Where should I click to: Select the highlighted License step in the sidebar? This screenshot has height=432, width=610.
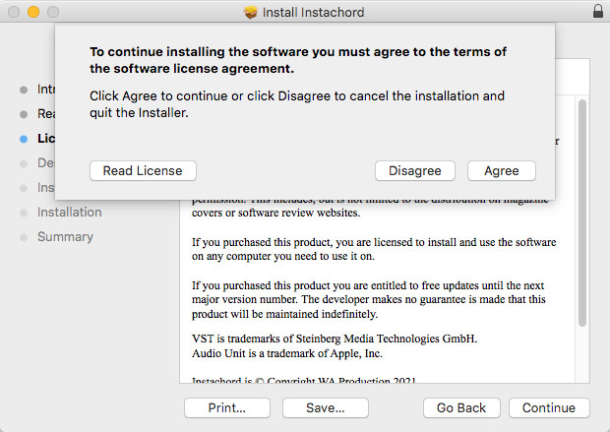coord(44,139)
